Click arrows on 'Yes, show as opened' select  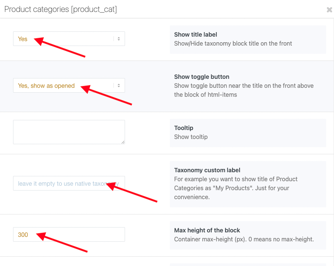(119, 85)
